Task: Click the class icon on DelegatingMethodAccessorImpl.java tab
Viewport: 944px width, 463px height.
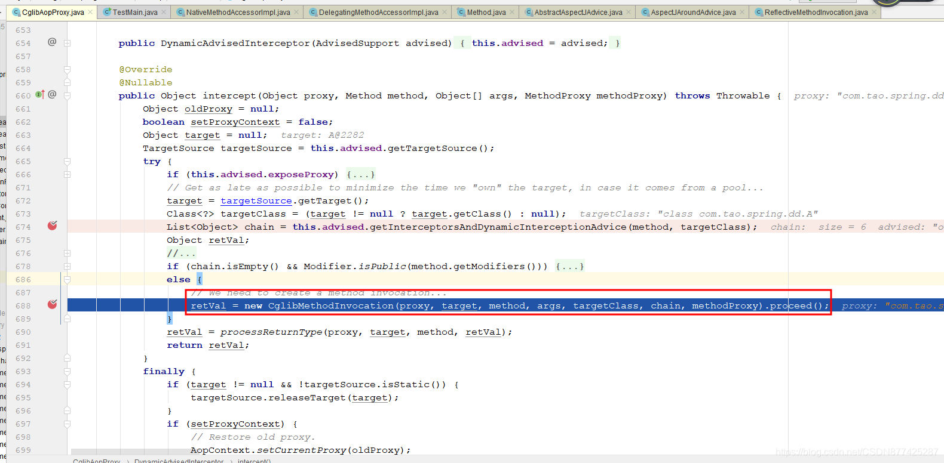Action: 314,12
